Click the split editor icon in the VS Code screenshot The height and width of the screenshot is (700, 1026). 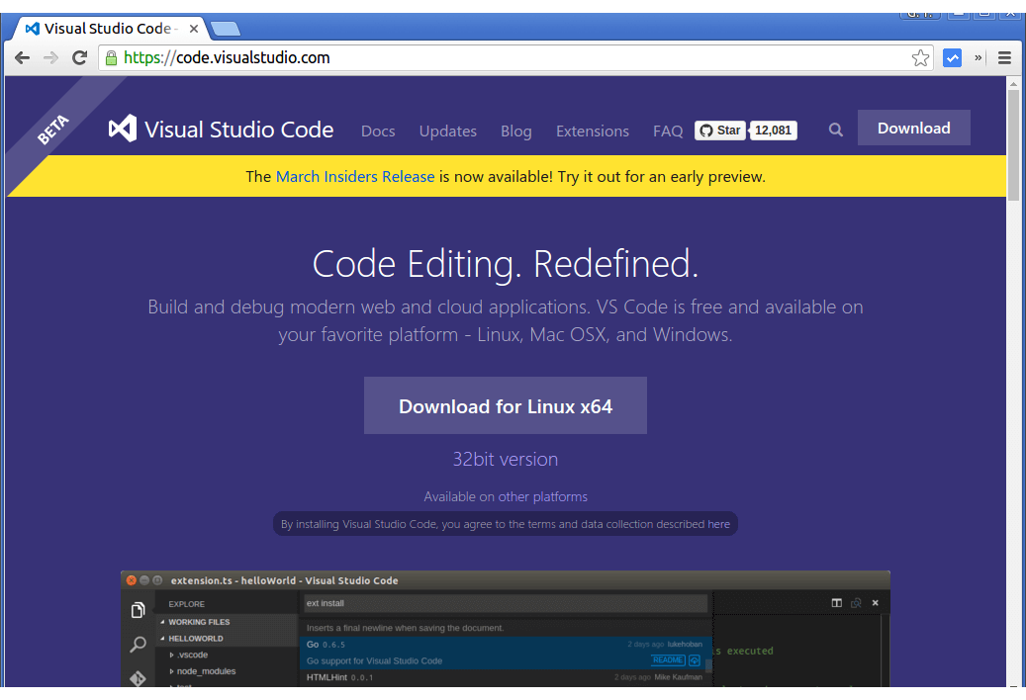click(x=835, y=601)
